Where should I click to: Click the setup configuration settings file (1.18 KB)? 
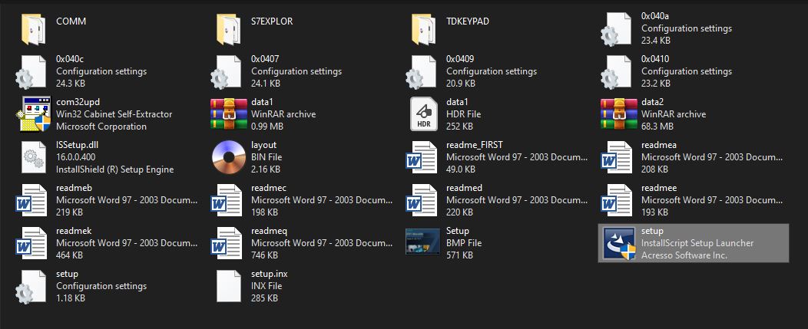(x=32, y=286)
